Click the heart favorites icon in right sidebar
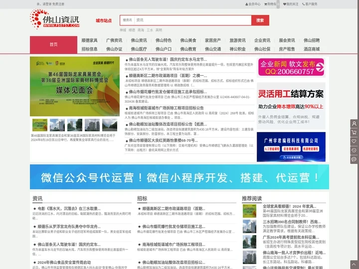The width and height of the screenshot is (359, 269). pos(354,141)
